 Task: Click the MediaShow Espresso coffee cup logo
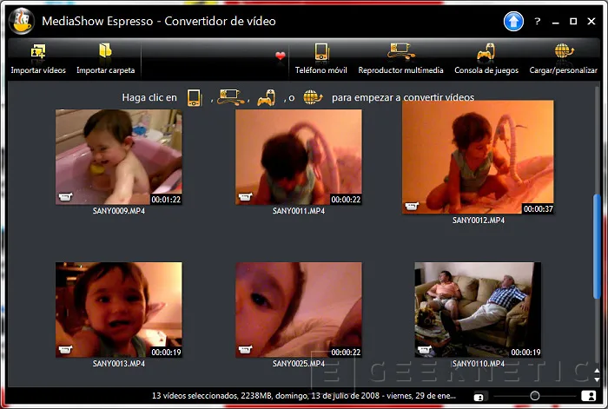22,22
